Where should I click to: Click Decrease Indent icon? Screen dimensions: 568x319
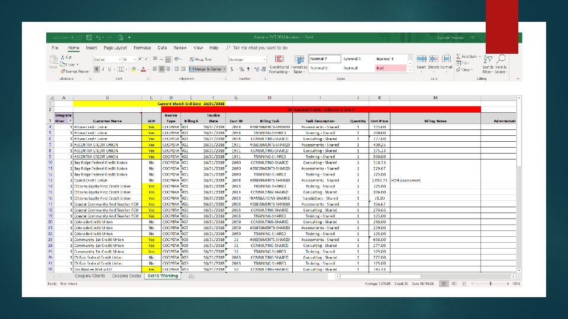coord(176,69)
